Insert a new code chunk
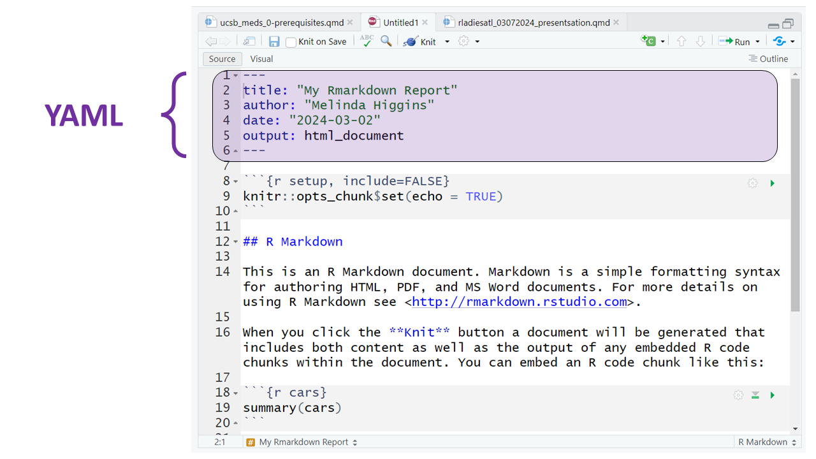816x459 pixels. pos(648,41)
